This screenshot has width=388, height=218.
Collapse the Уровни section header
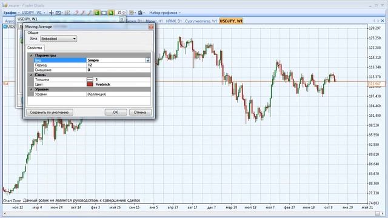[x=31, y=90]
